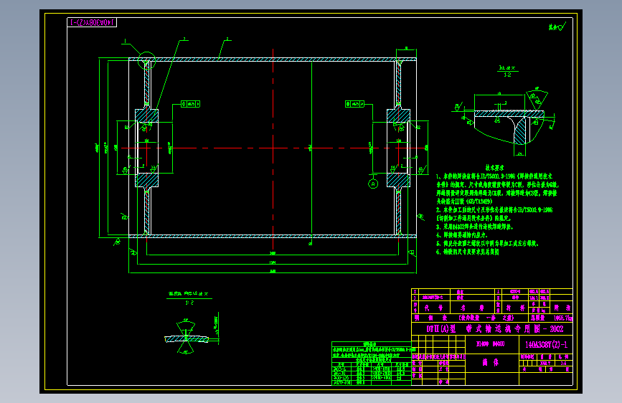Select the detail circle at top-left weld joint
The image size is (622, 403).
tap(146, 61)
